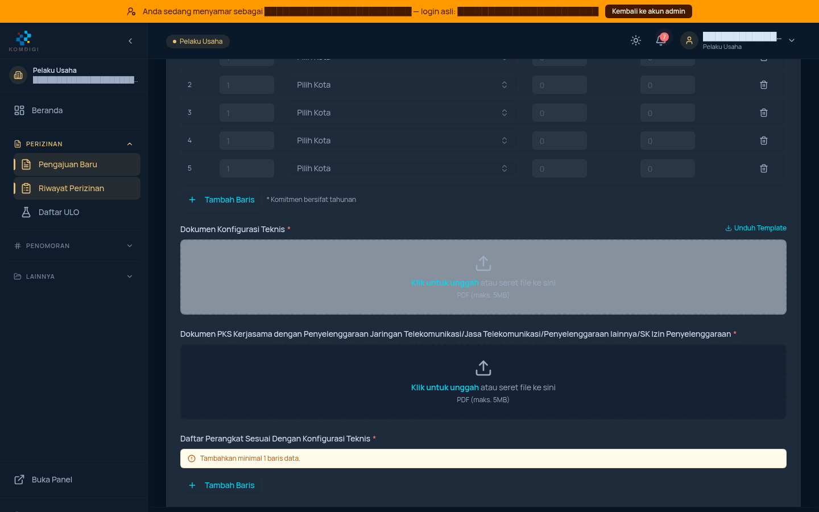Open Daftar ULO menu item

click(x=77, y=212)
